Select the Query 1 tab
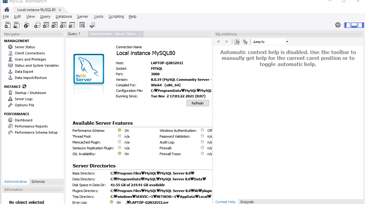This screenshot has width=365, height=204. coord(74,34)
